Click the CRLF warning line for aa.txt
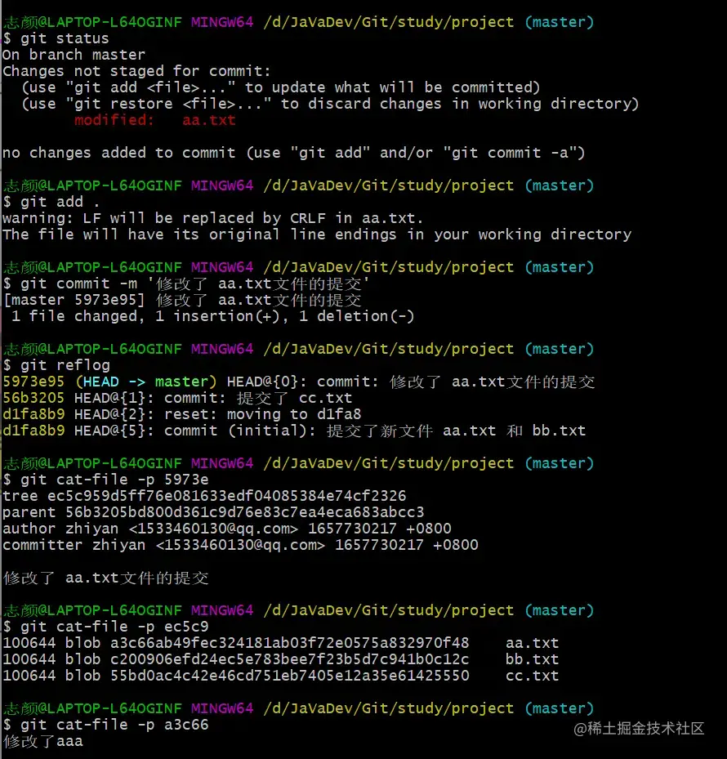Viewport: 727px width, 759px height. (212, 218)
